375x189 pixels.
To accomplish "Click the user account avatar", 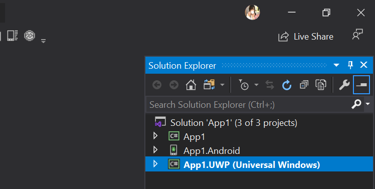I will tap(252, 12).
